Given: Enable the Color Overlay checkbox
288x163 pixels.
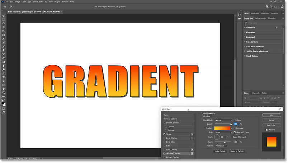Looking at the screenshot, I should [164, 150].
